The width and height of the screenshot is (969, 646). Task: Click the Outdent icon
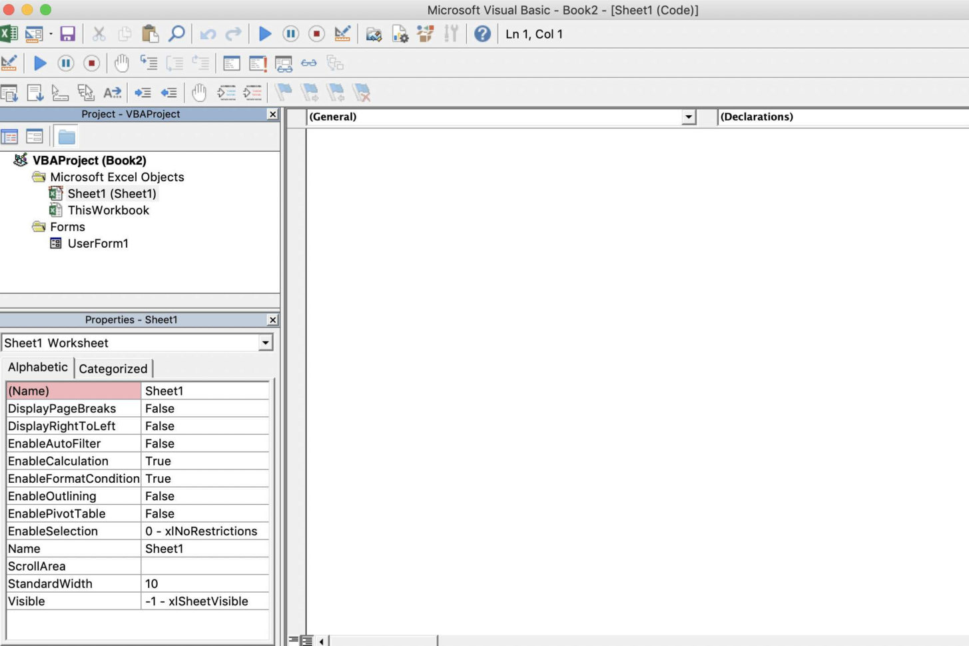(168, 93)
